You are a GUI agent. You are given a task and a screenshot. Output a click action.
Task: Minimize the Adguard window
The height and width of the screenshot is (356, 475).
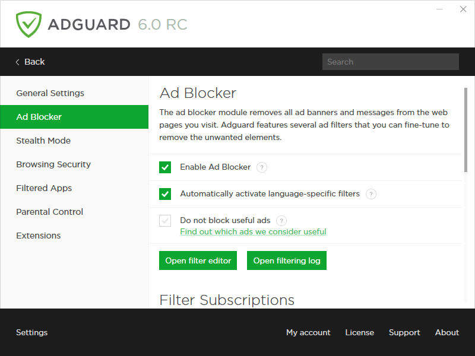coord(439,9)
